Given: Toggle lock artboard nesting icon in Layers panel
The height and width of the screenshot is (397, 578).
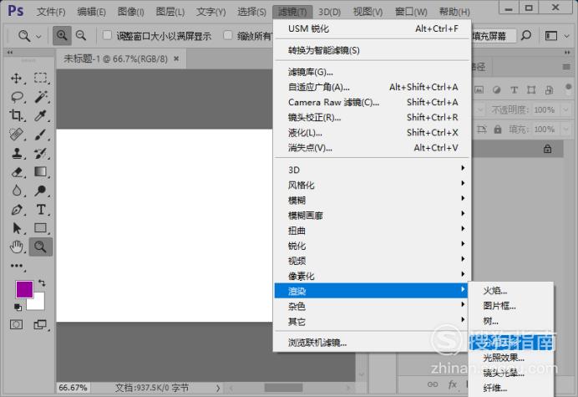Looking at the screenshot, I should click(482, 130).
